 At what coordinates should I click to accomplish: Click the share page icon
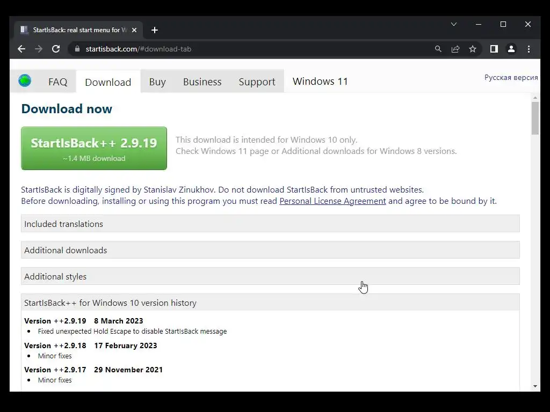point(455,49)
